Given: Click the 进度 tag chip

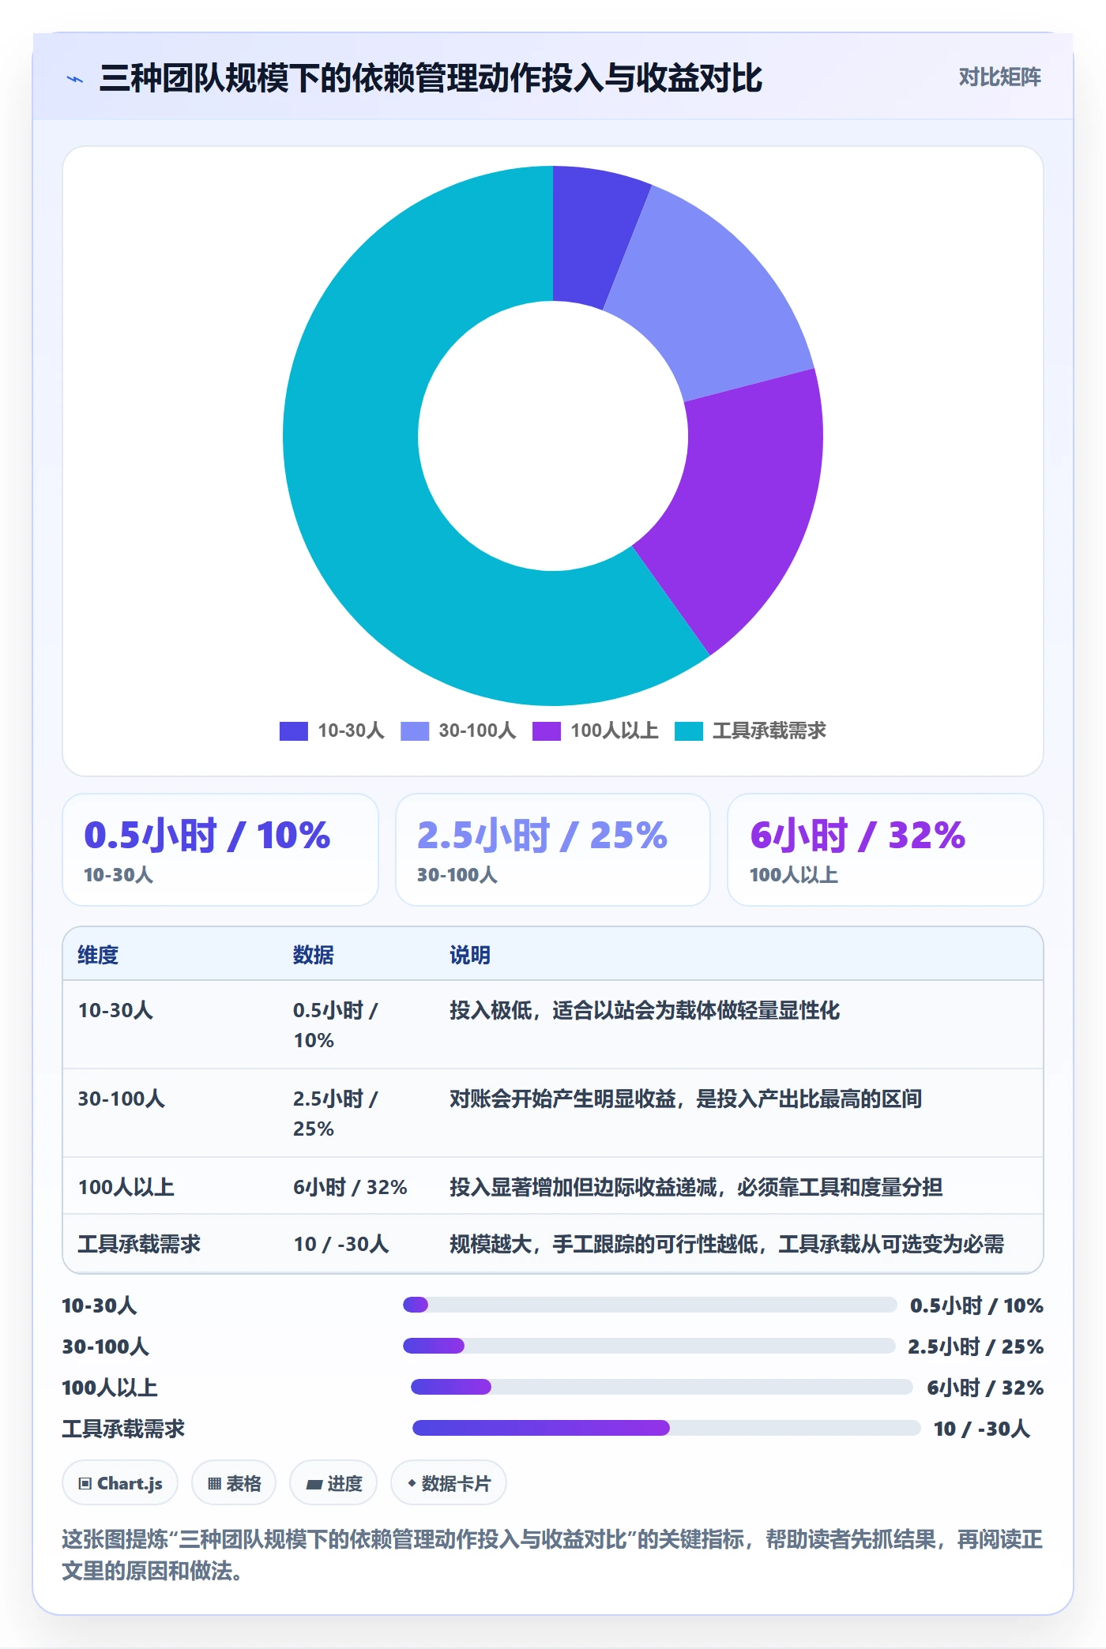Looking at the screenshot, I should pyautogui.click(x=333, y=1483).
